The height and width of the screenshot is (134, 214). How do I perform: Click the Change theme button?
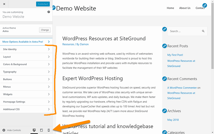pyautogui.click(x=45, y=30)
